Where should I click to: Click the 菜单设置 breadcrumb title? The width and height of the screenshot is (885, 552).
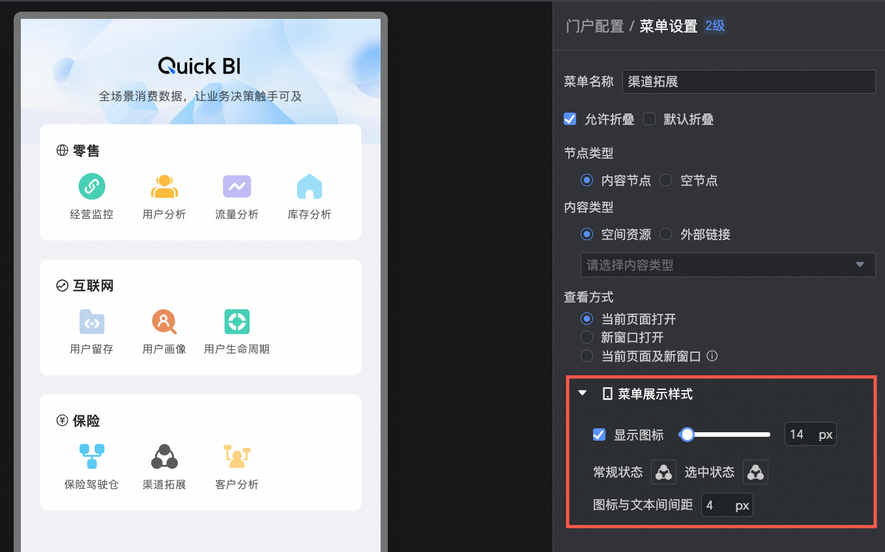point(669,26)
